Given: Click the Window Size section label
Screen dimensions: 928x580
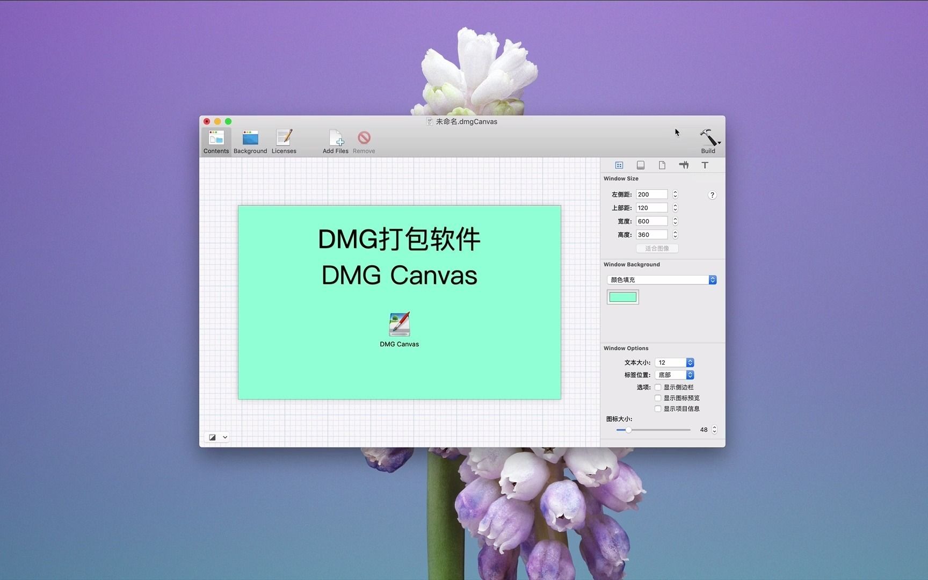Looking at the screenshot, I should click(621, 179).
